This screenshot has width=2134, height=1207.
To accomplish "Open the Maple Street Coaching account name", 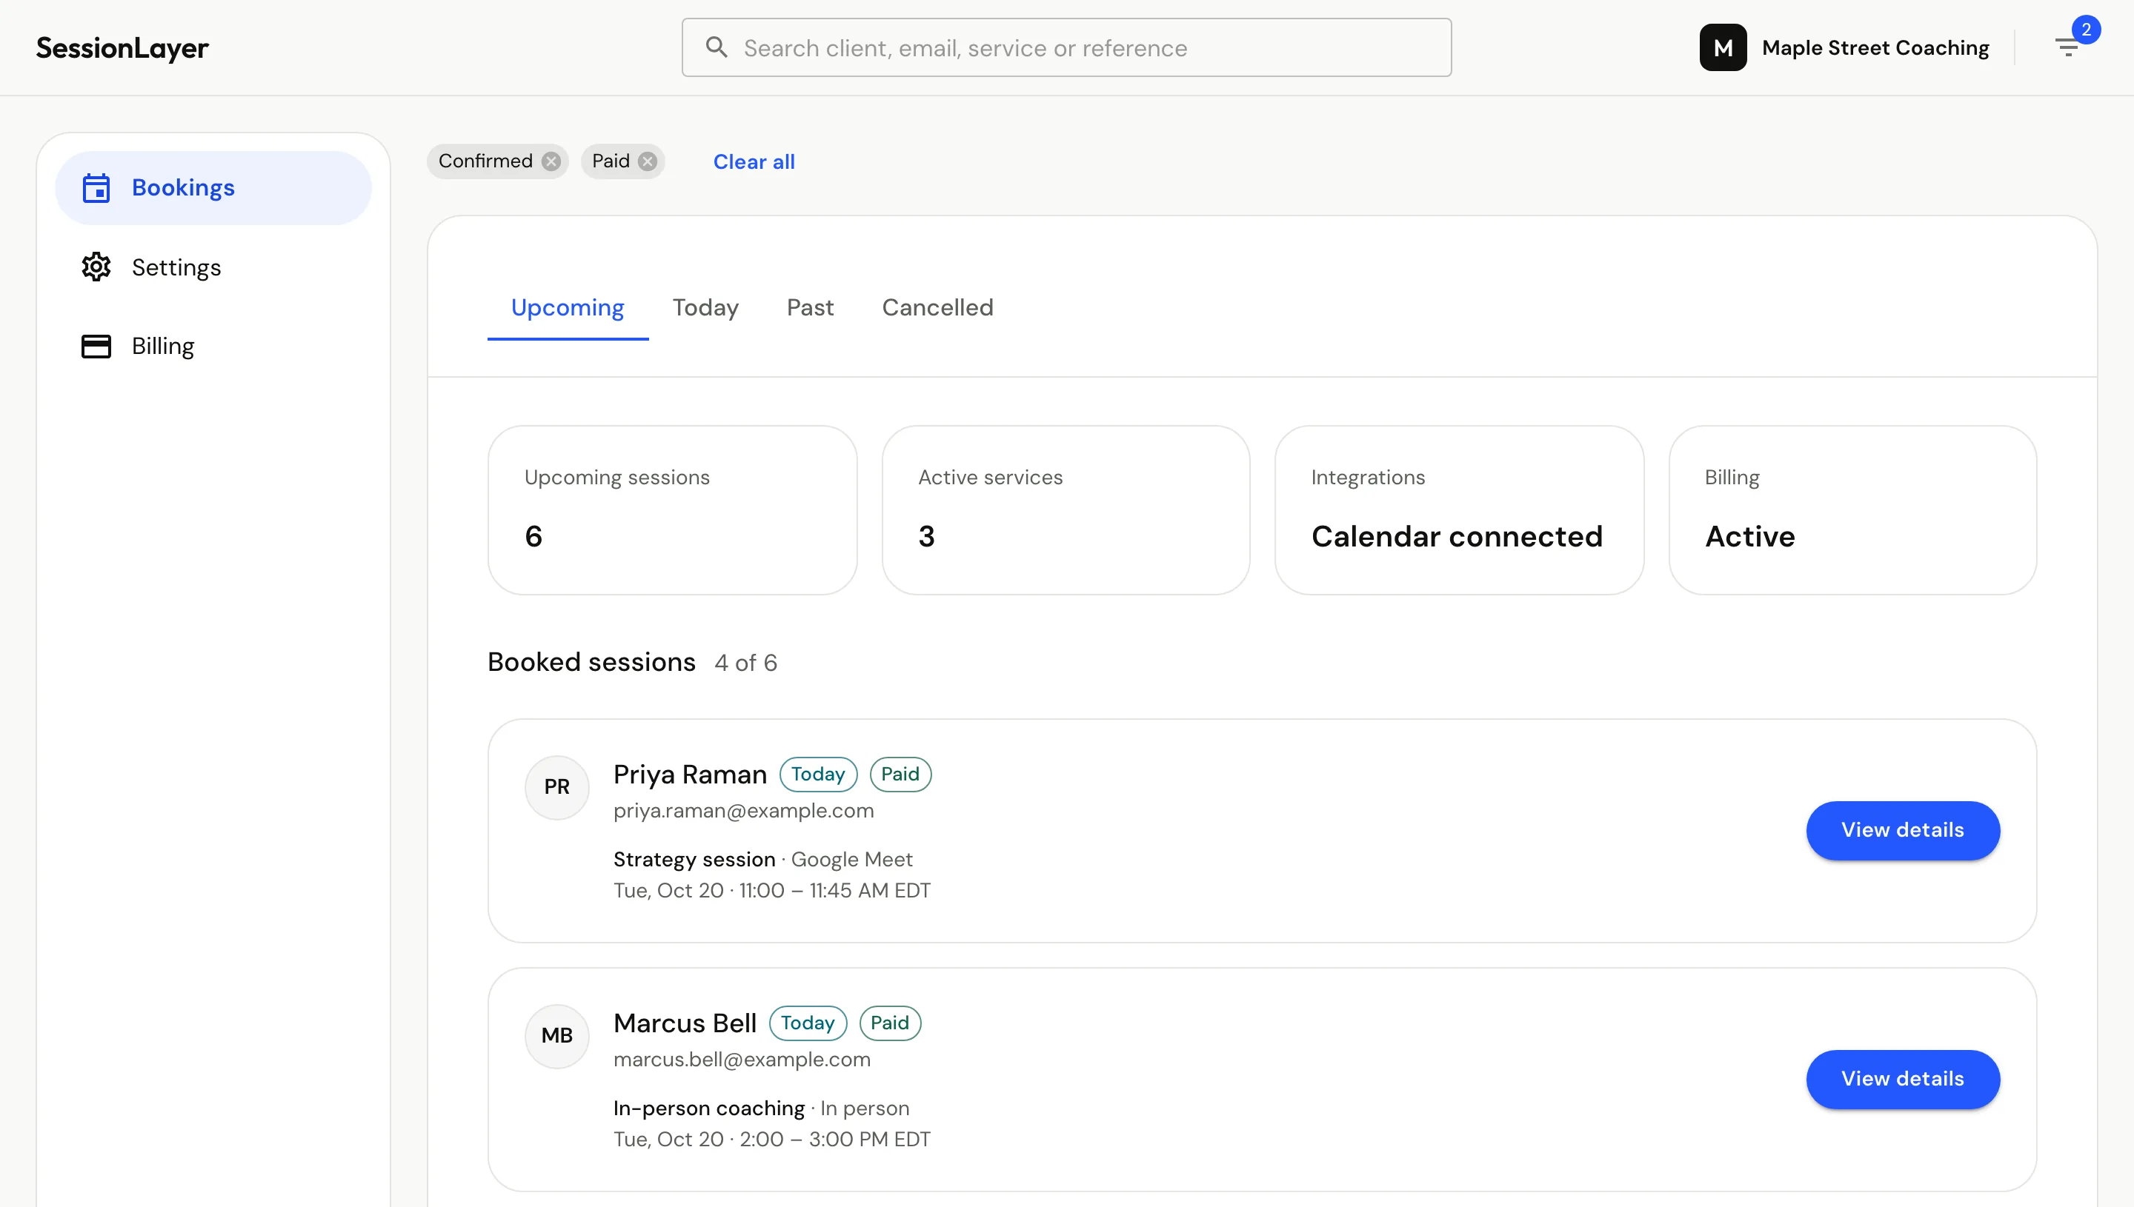I will (x=1875, y=48).
